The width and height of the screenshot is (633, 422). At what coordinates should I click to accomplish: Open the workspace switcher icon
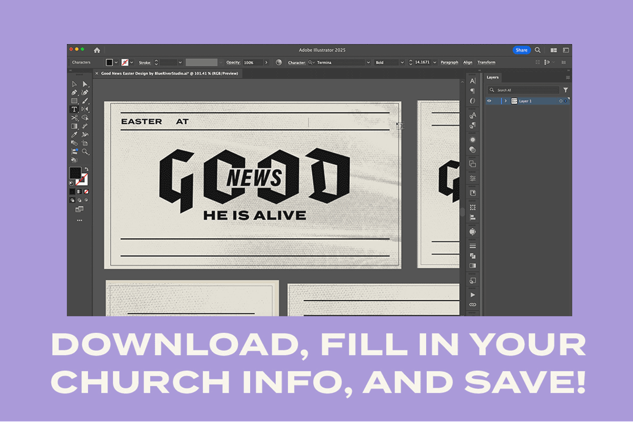565,50
